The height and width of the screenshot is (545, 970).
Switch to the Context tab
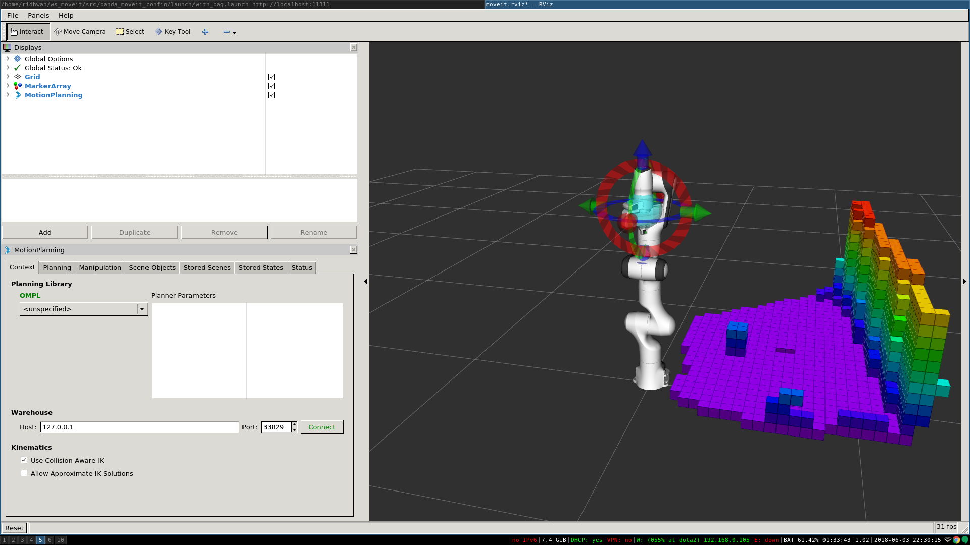pos(22,267)
